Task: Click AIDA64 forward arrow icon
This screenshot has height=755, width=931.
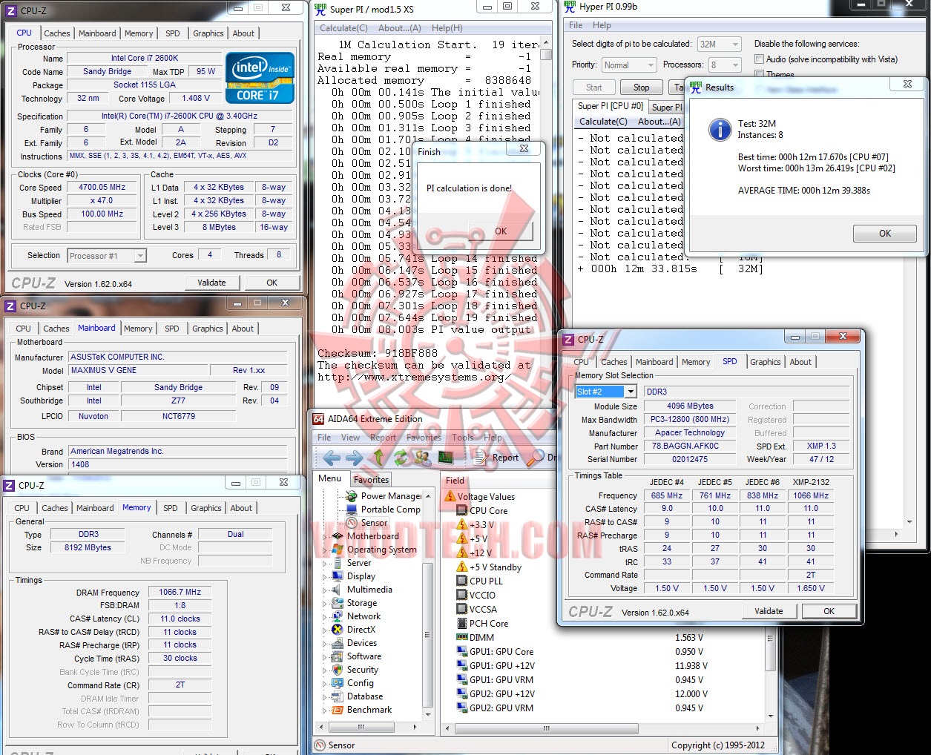Action: pos(355,458)
